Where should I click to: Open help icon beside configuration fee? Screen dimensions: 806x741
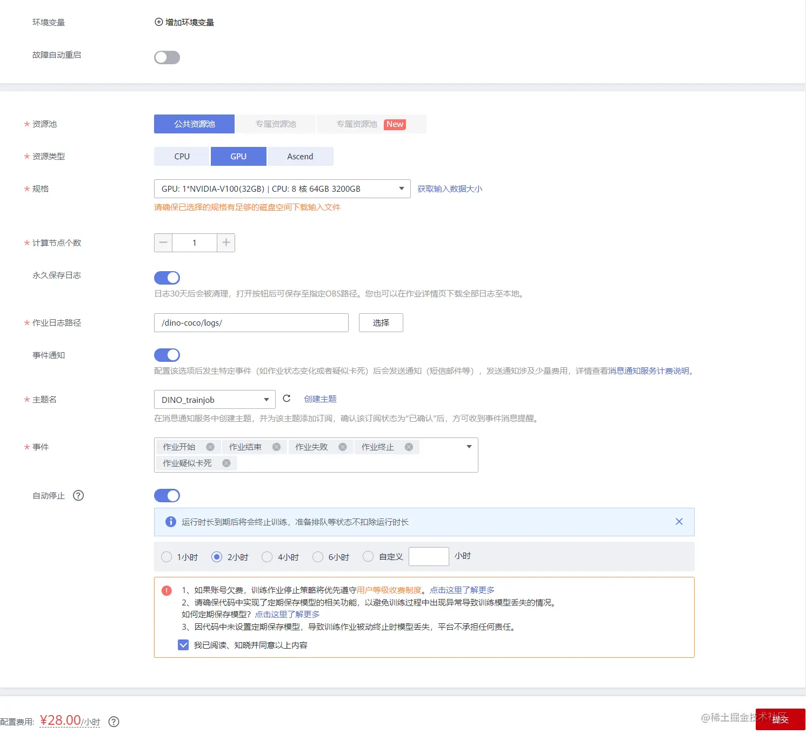point(114,722)
